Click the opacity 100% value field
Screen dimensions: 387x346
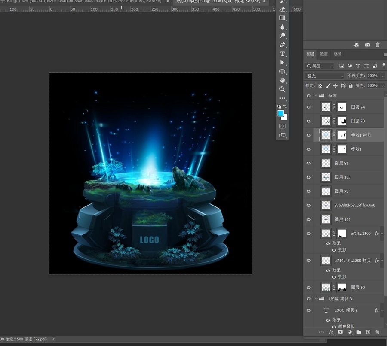coord(373,76)
